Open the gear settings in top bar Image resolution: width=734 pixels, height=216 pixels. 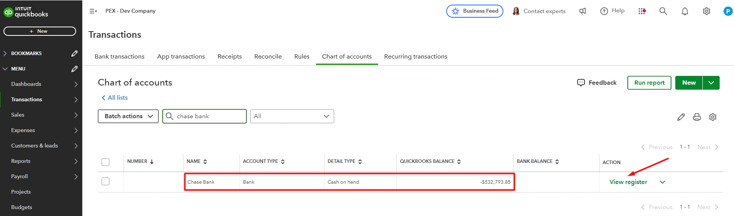coord(707,11)
